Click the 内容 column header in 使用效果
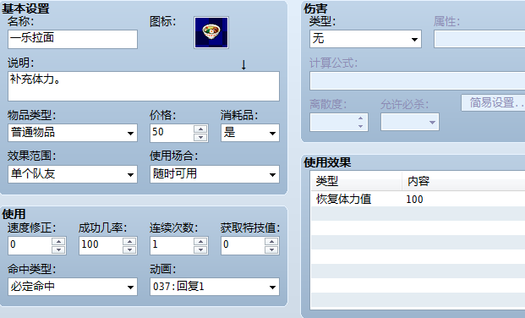The image size is (525, 318). (463, 181)
